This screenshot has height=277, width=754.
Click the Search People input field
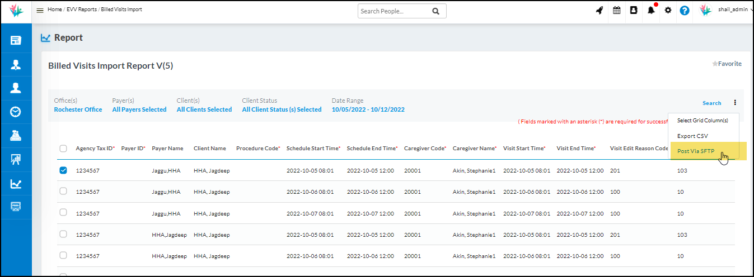(x=394, y=11)
